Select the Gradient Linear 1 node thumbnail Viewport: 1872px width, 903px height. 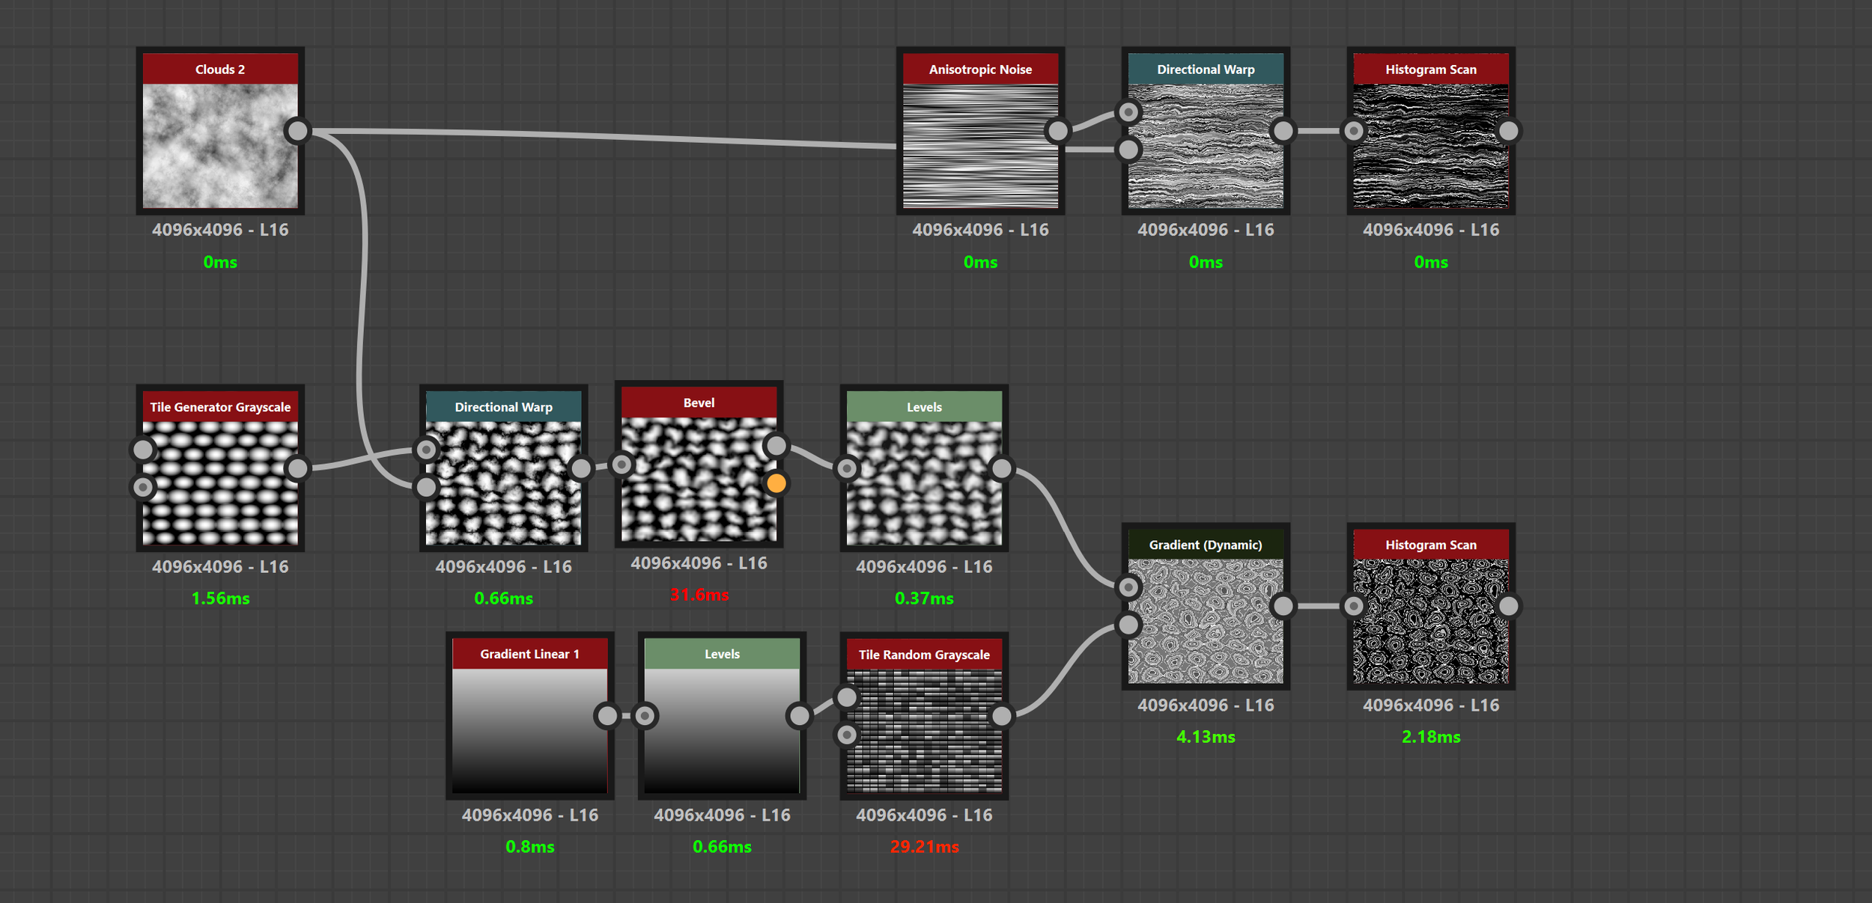(x=529, y=732)
